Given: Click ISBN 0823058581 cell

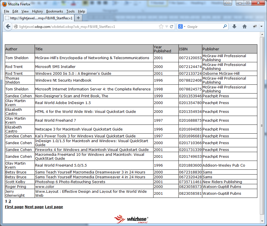Looking at the screenshot, I should pos(190,193).
